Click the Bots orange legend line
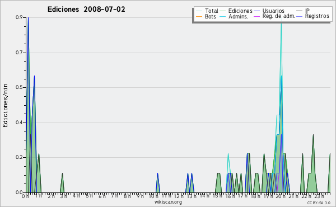Viewport: 336px width, 207px height. pos(199,16)
